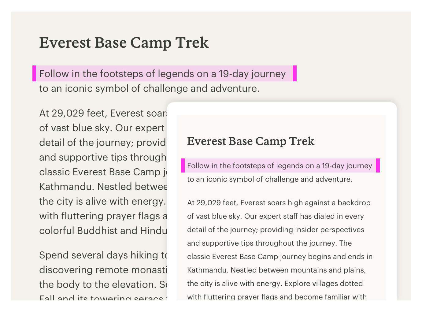This screenshot has height=312, width=422.
Task: Select the highlighted sentence in the background page
Action: 162,74
